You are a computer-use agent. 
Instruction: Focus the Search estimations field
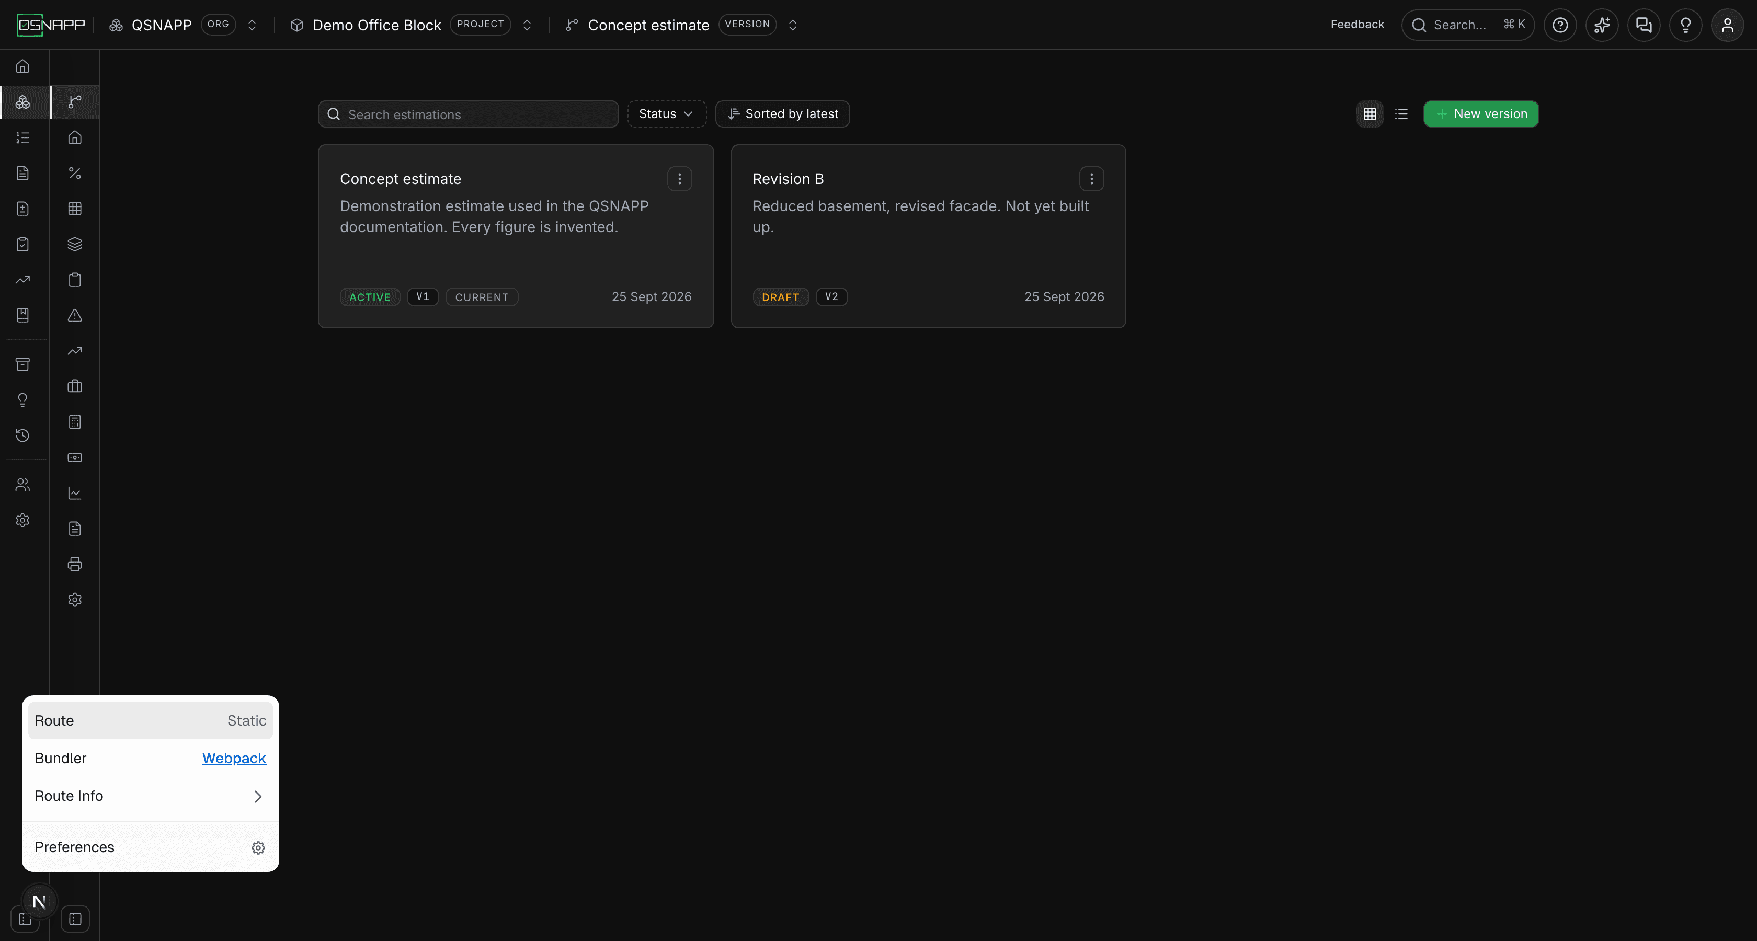(468, 114)
